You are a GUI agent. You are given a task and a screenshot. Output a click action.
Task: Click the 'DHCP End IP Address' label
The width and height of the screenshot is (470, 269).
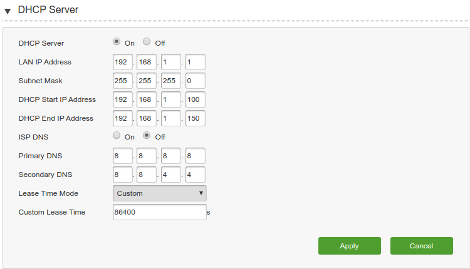pos(56,118)
